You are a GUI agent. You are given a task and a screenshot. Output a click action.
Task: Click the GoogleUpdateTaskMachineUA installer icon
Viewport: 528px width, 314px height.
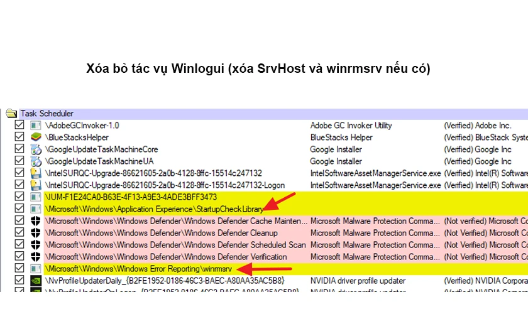coord(35,161)
